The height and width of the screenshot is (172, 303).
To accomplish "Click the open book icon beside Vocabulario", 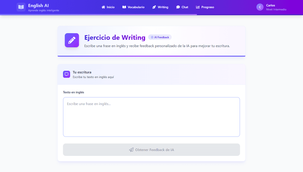I will [x=124, y=7].
